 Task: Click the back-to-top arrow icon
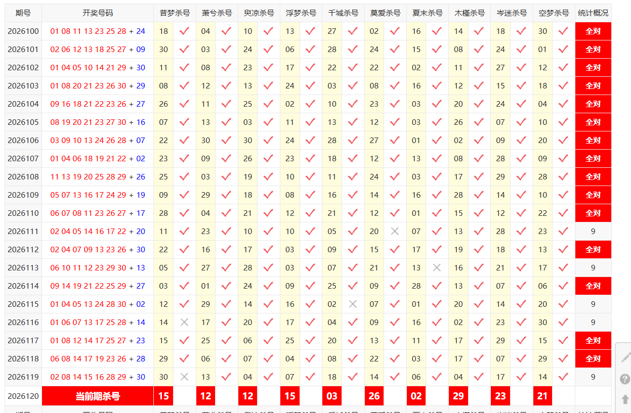(625, 399)
